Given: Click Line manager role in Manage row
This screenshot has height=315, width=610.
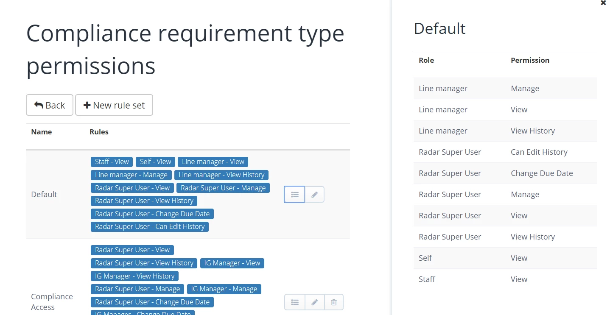Looking at the screenshot, I should coord(443,88).
